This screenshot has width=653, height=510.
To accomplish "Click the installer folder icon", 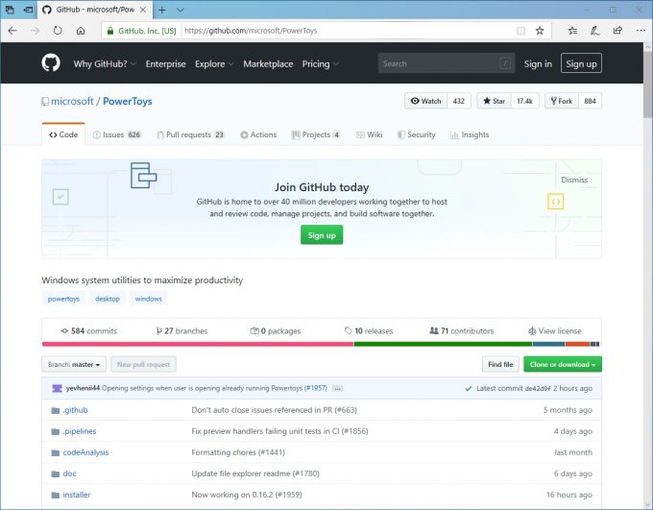I will pyautogui.click(x=55, y=495).
